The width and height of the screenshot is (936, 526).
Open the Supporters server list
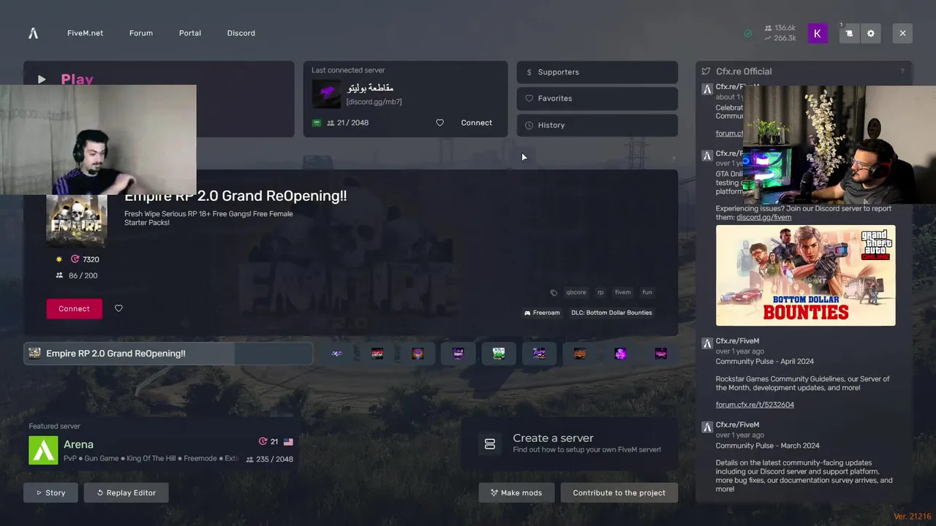point(597,72)
